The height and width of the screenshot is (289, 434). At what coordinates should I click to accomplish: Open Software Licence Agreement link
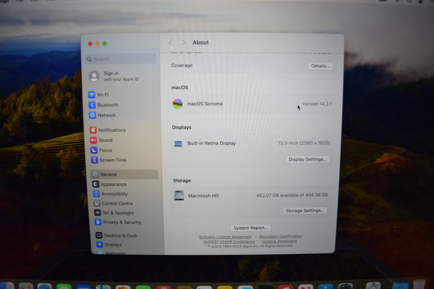[225, 237]
